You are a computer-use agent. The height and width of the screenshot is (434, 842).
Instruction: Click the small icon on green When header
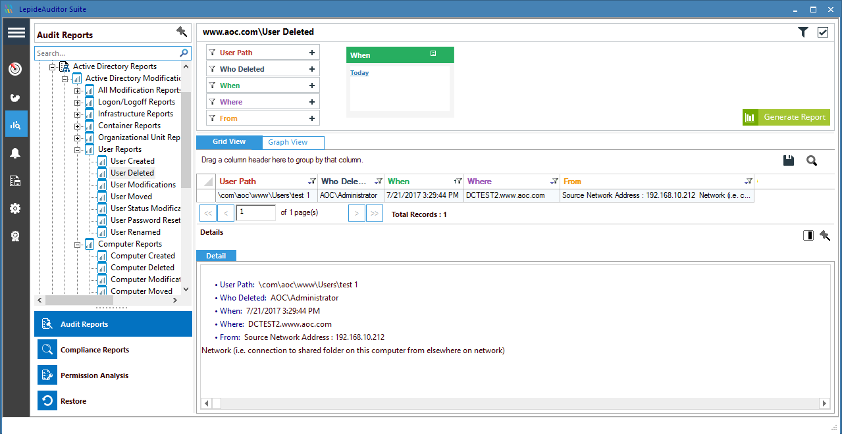[x=433, y=54]
